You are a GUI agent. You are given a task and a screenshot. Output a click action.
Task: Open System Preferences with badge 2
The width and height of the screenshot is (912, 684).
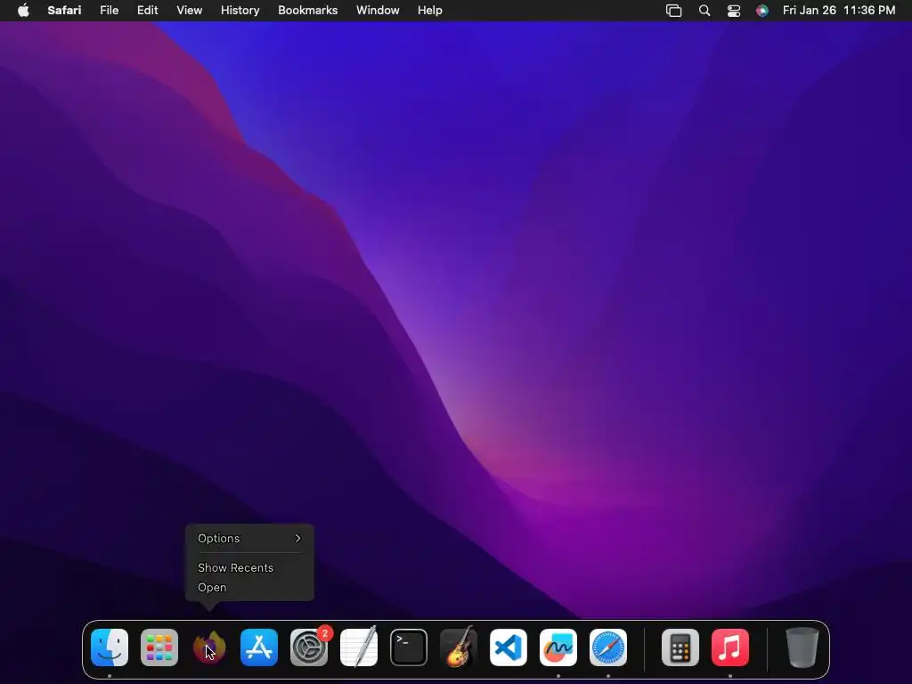coord(309,647)
